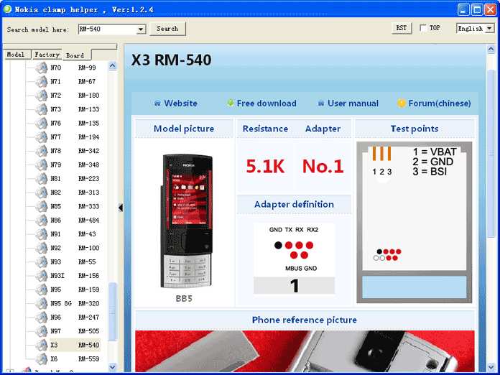Open the Free download link
Screen dimensions: 500x375
267,103
